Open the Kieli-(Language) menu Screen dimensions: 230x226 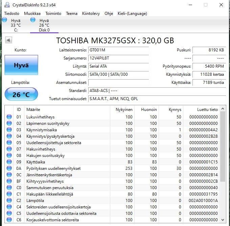tap(132, 14)
